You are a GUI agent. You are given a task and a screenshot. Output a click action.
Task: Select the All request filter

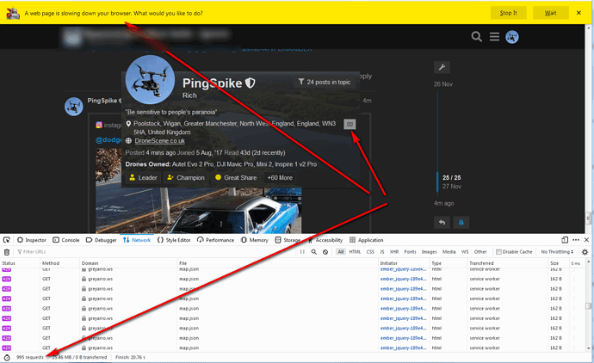pyautogui.click(x=341, y=252)
